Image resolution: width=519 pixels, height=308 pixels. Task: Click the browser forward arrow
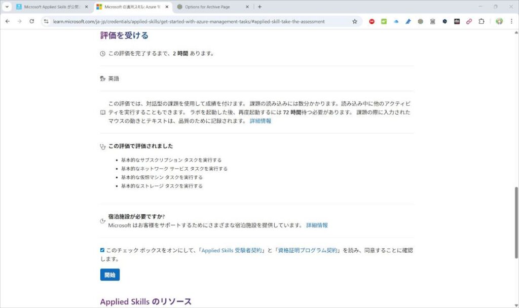(x=20, y=21)
